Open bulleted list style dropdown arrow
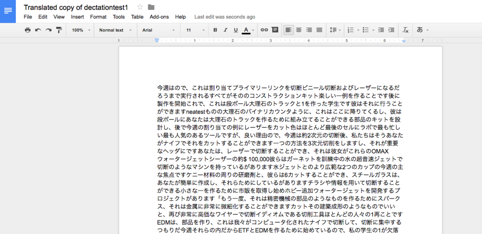 pyautogui.click(x=373, y=30)
